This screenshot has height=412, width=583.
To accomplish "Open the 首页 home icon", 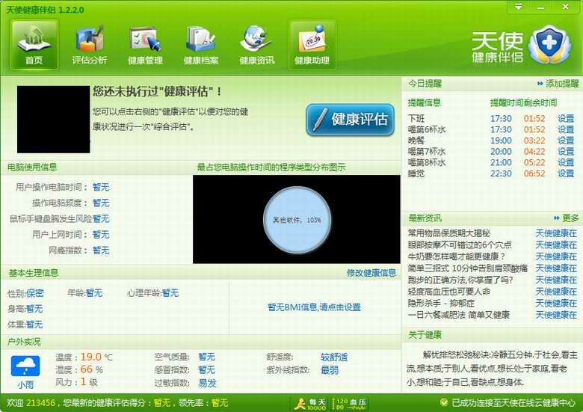I will [x=34, y=43].
